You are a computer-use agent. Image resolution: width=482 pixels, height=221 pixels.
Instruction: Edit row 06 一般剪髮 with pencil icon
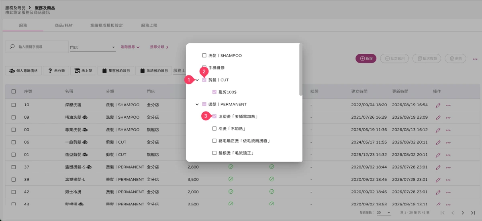coord(438,142)
